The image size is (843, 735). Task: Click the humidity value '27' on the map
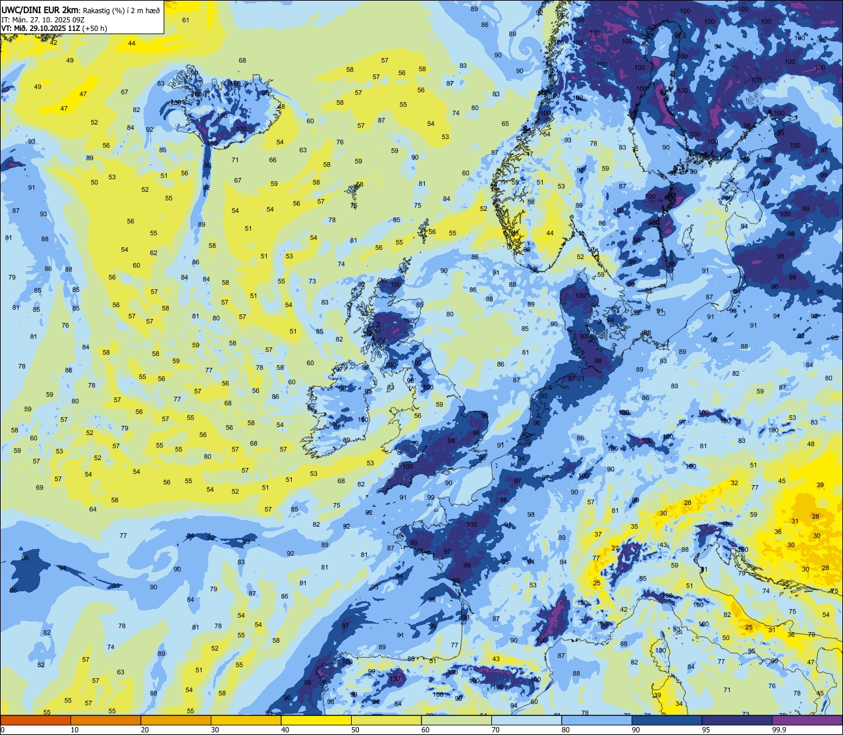click(x=616, y=548)
